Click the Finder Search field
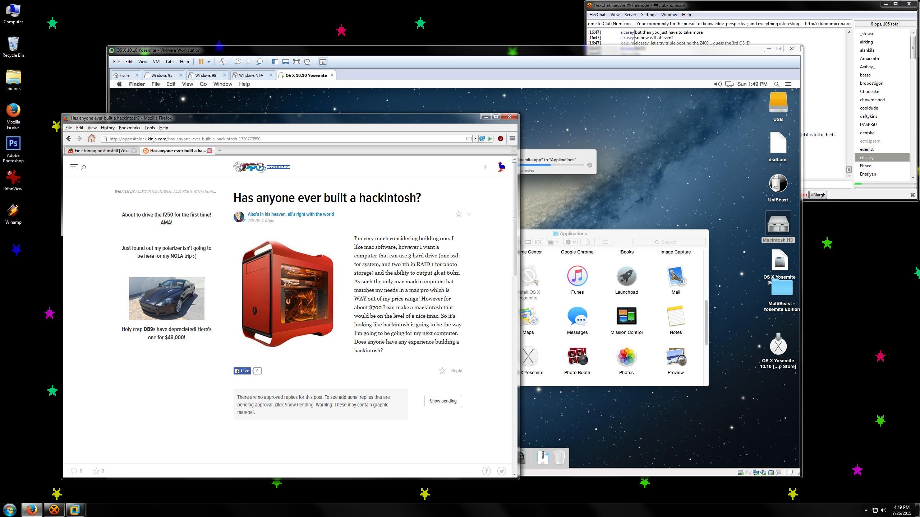This screenshot has width=920, height=517. 668,242
